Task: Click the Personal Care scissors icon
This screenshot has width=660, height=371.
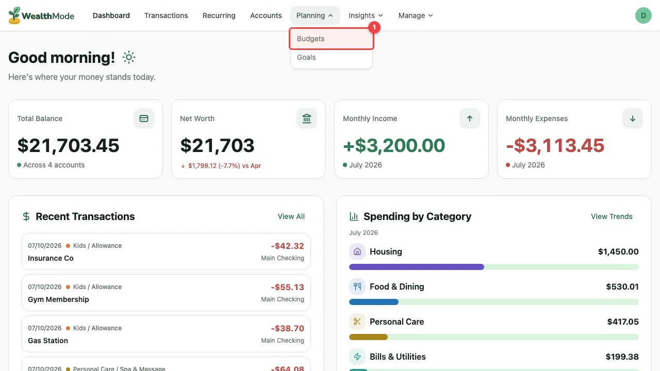Action: coord(357,322)
